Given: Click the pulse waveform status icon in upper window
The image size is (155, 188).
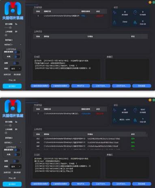Looking at the screenshot, I should tap(115, 13).
